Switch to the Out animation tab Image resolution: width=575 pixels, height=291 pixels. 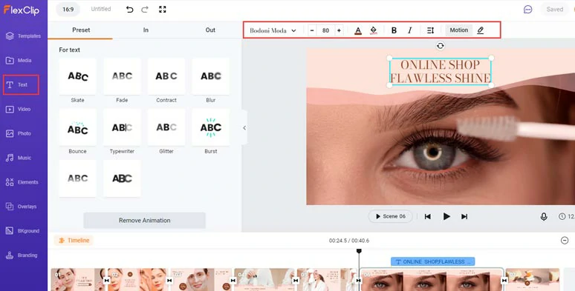210,30
